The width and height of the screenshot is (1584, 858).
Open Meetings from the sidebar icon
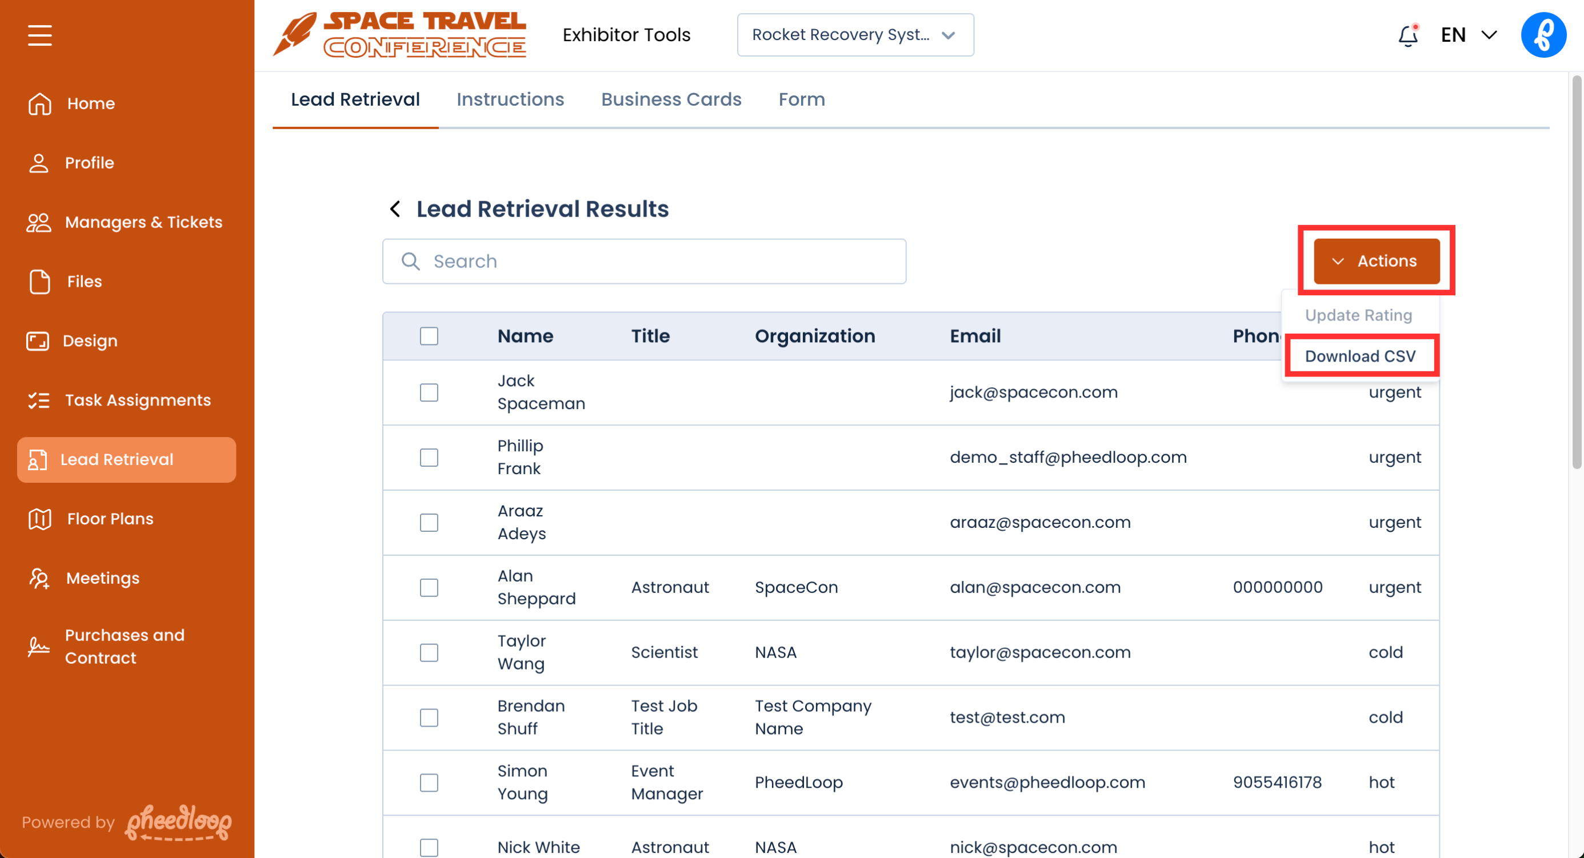tap(39, 578)
